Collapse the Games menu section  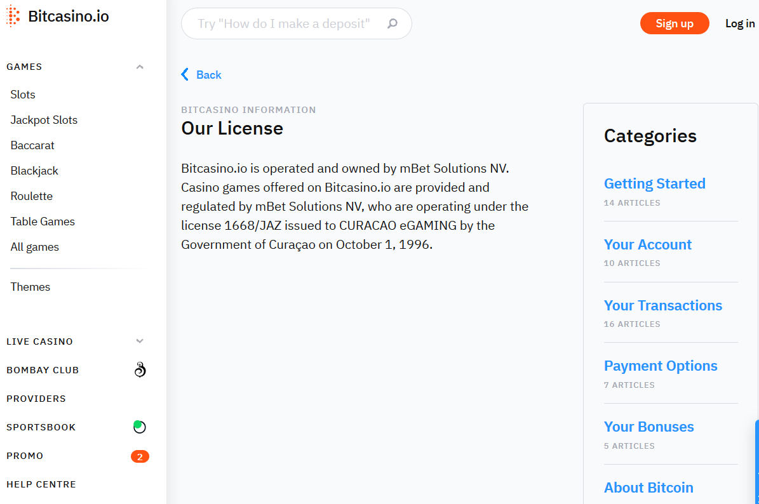[x=140, y=67]
